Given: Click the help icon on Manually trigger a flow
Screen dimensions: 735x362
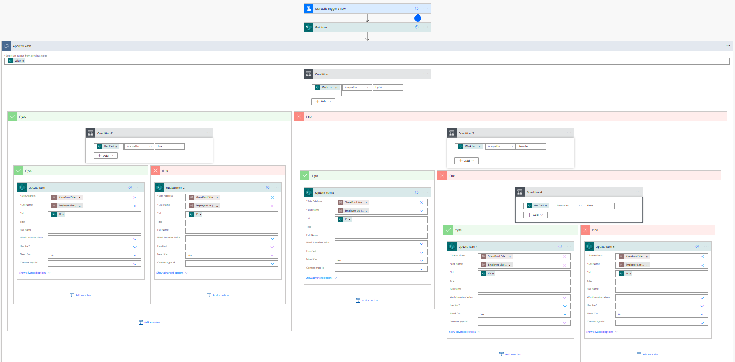Looking at the screenshot, I should coord(417,8).
